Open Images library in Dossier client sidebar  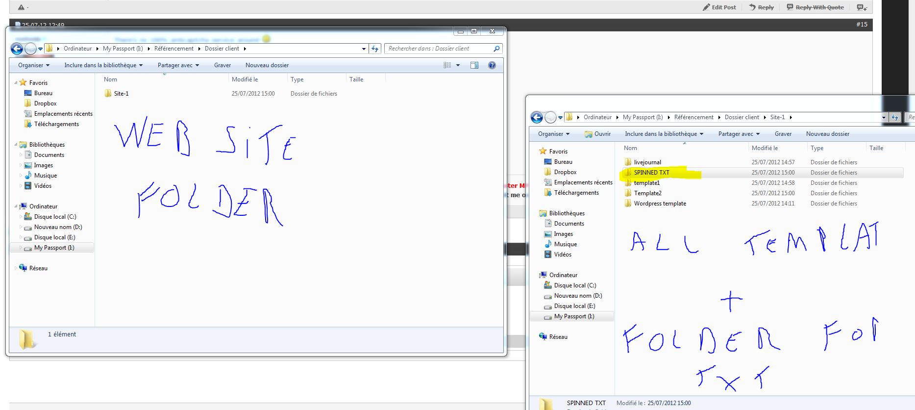38,165
